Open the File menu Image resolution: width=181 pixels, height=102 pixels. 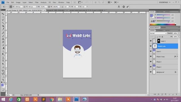click(8, 2)
